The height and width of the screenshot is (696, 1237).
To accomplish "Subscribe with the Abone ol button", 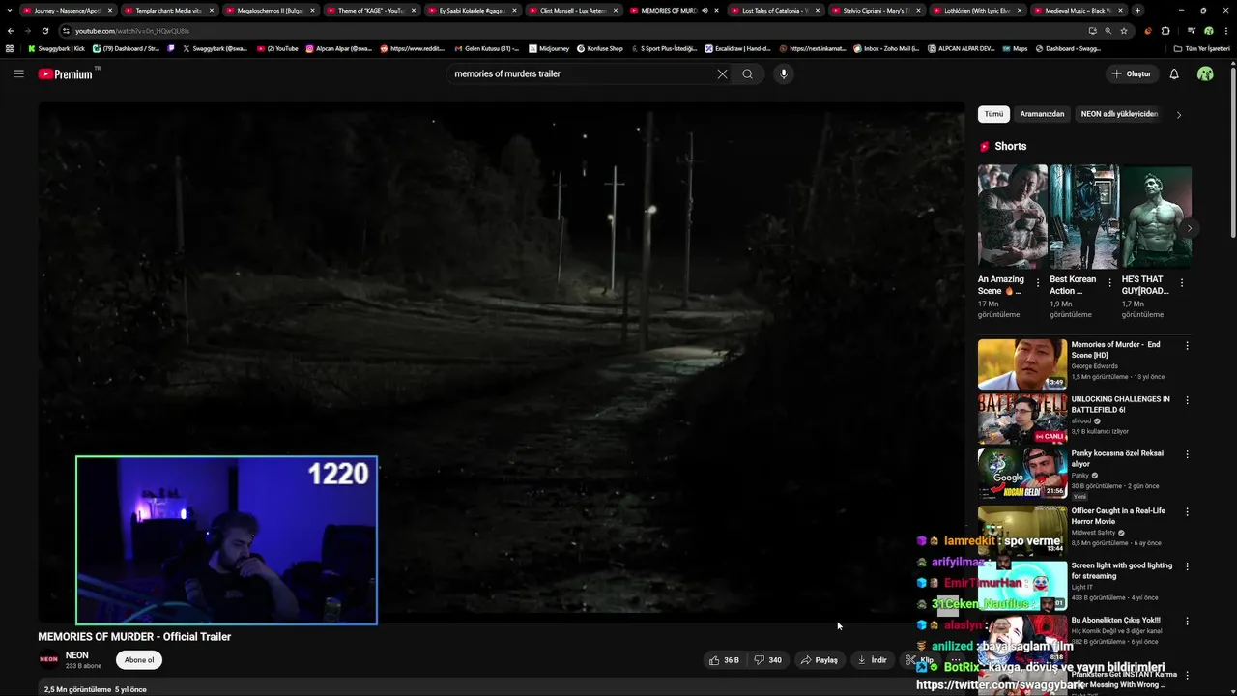I will click(138, 660).
